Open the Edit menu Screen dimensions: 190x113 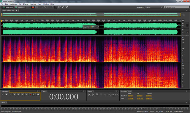pos(7,4)
